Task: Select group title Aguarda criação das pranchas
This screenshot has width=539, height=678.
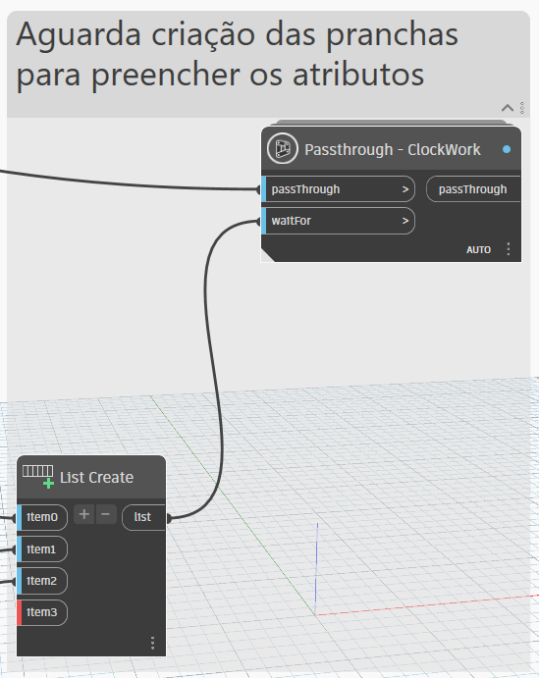Action: [x=237, y=35]
